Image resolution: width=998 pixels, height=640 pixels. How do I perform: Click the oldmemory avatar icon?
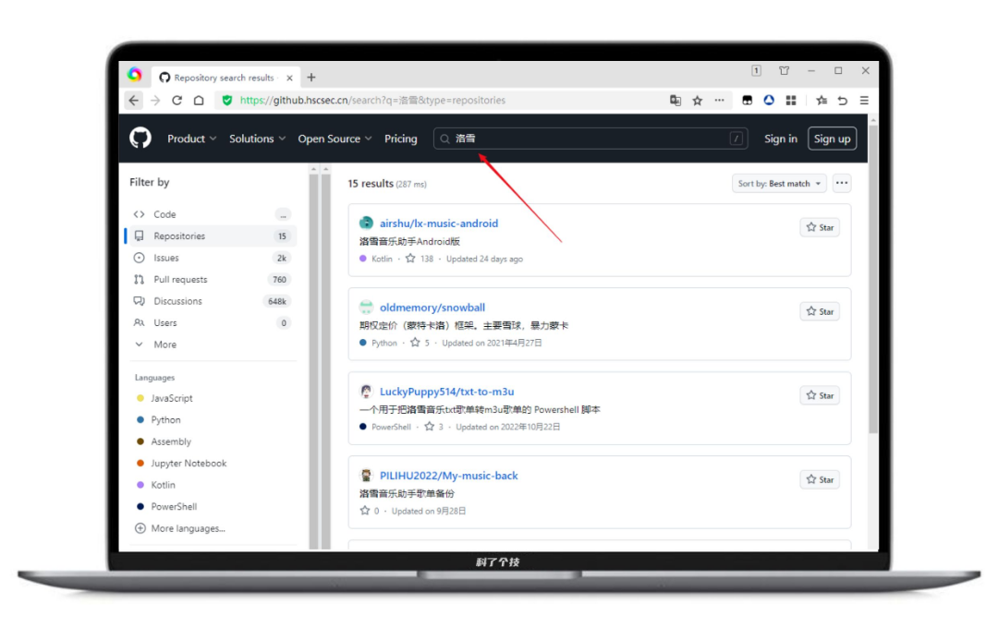(366, 308)
